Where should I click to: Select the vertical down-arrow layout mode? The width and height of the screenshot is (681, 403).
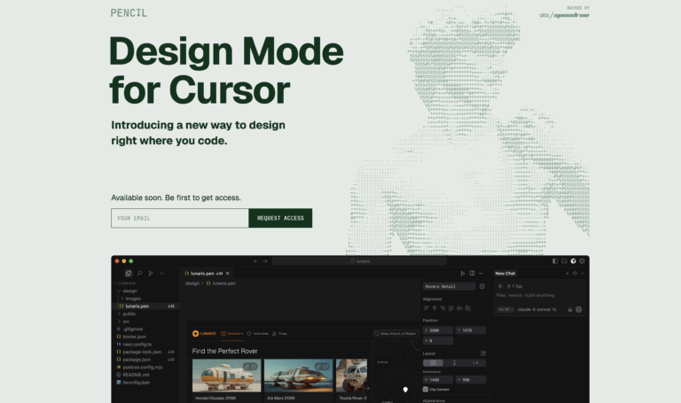pyautogui.click(x=454, y=363)
